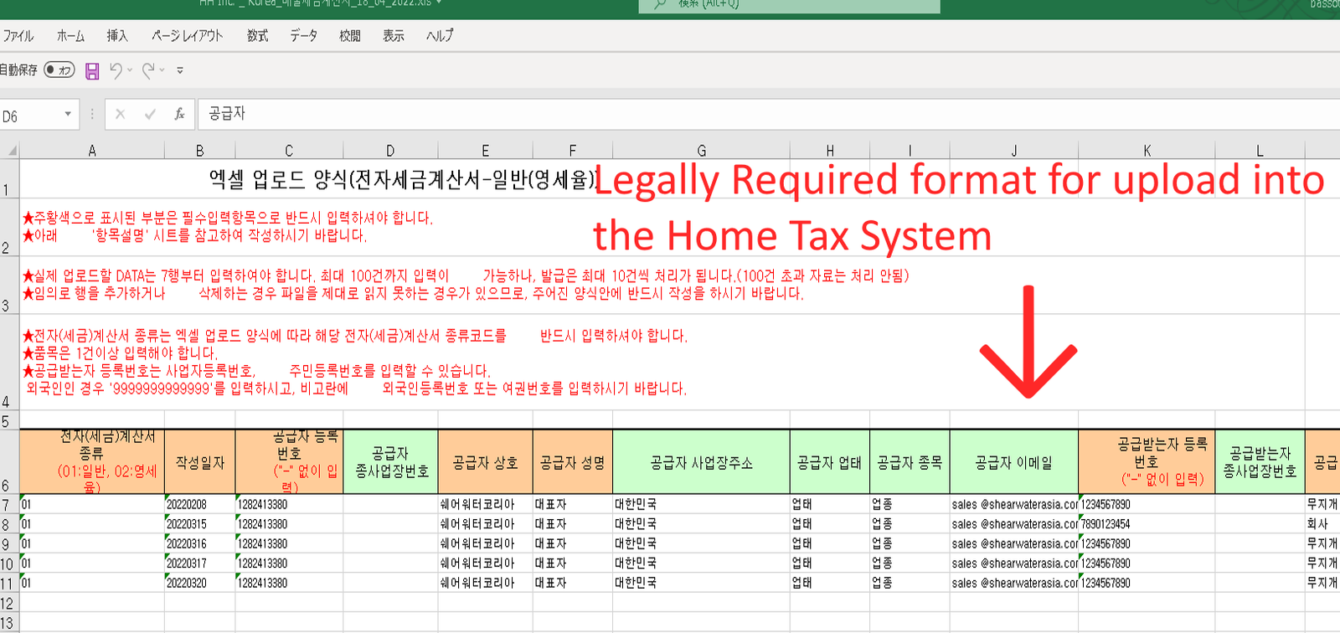Click date cell 20220315
This screenshot has width=1340, height=633.
pyautogui.click(x=199, y=523)
